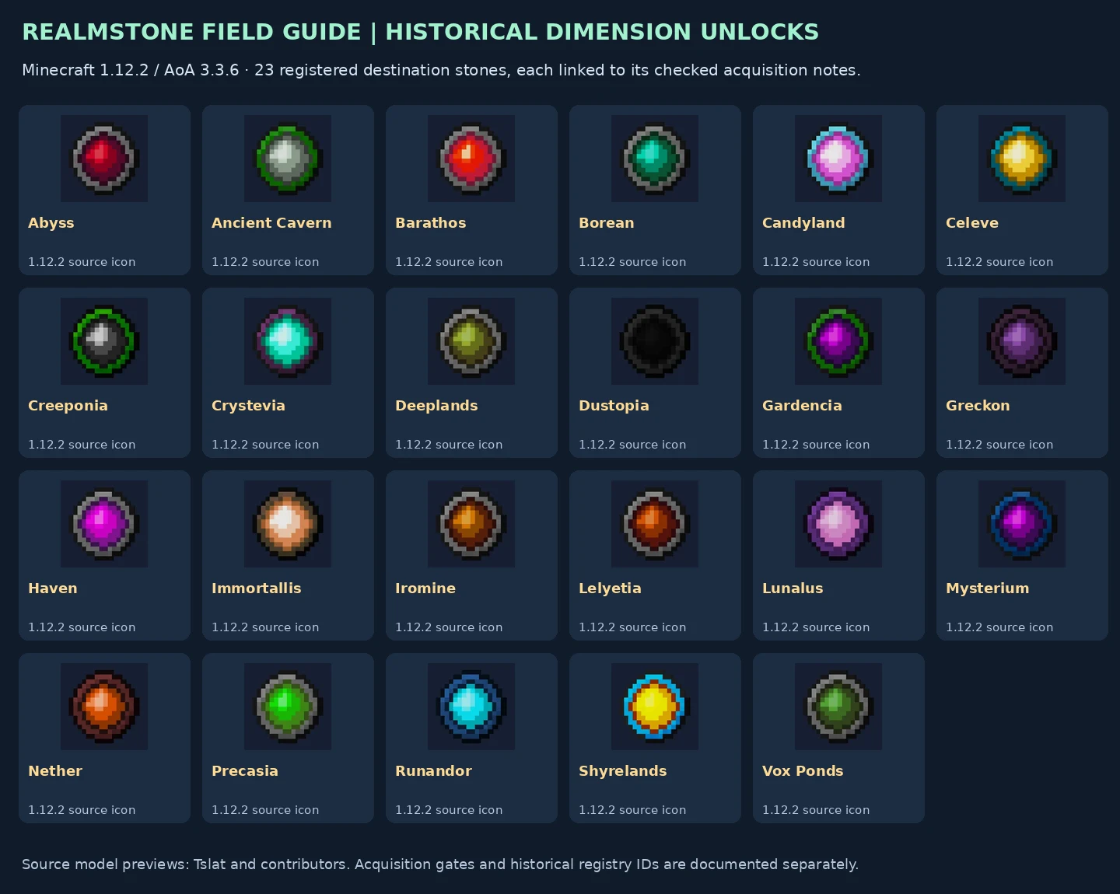Select the Crystevia cyan stone icon
Viewport: 1120px width, 894px height.
tap(288, 341)
